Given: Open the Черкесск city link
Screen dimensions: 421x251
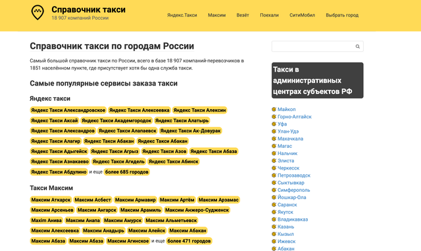Looking at the screenshot, I should pyautogui.click(x=288, y=168).
